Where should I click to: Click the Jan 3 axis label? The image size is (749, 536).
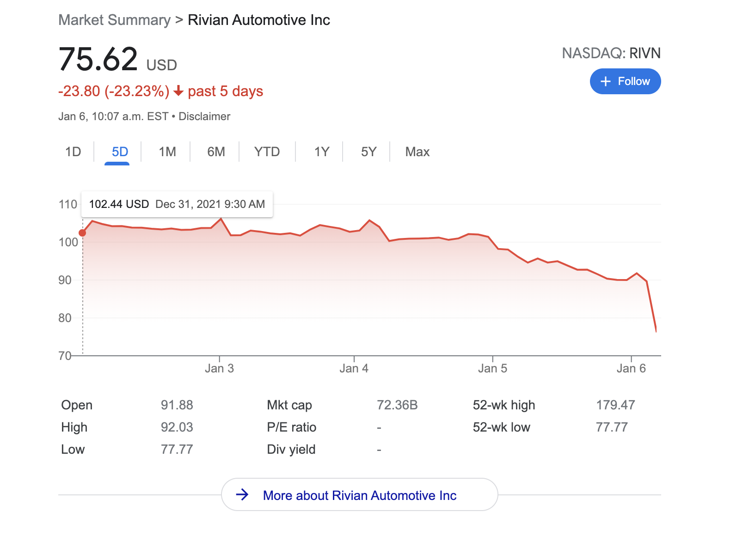pos(219,368)
